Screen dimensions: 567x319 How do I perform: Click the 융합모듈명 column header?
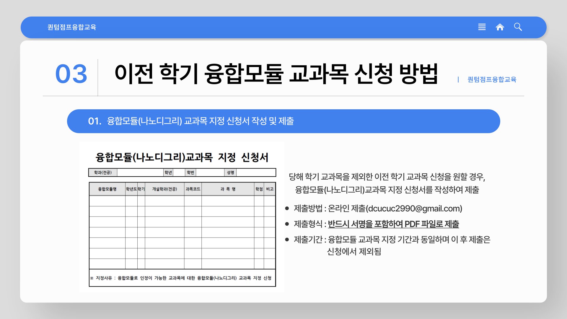pyautogui.click(x=107, y=189)
